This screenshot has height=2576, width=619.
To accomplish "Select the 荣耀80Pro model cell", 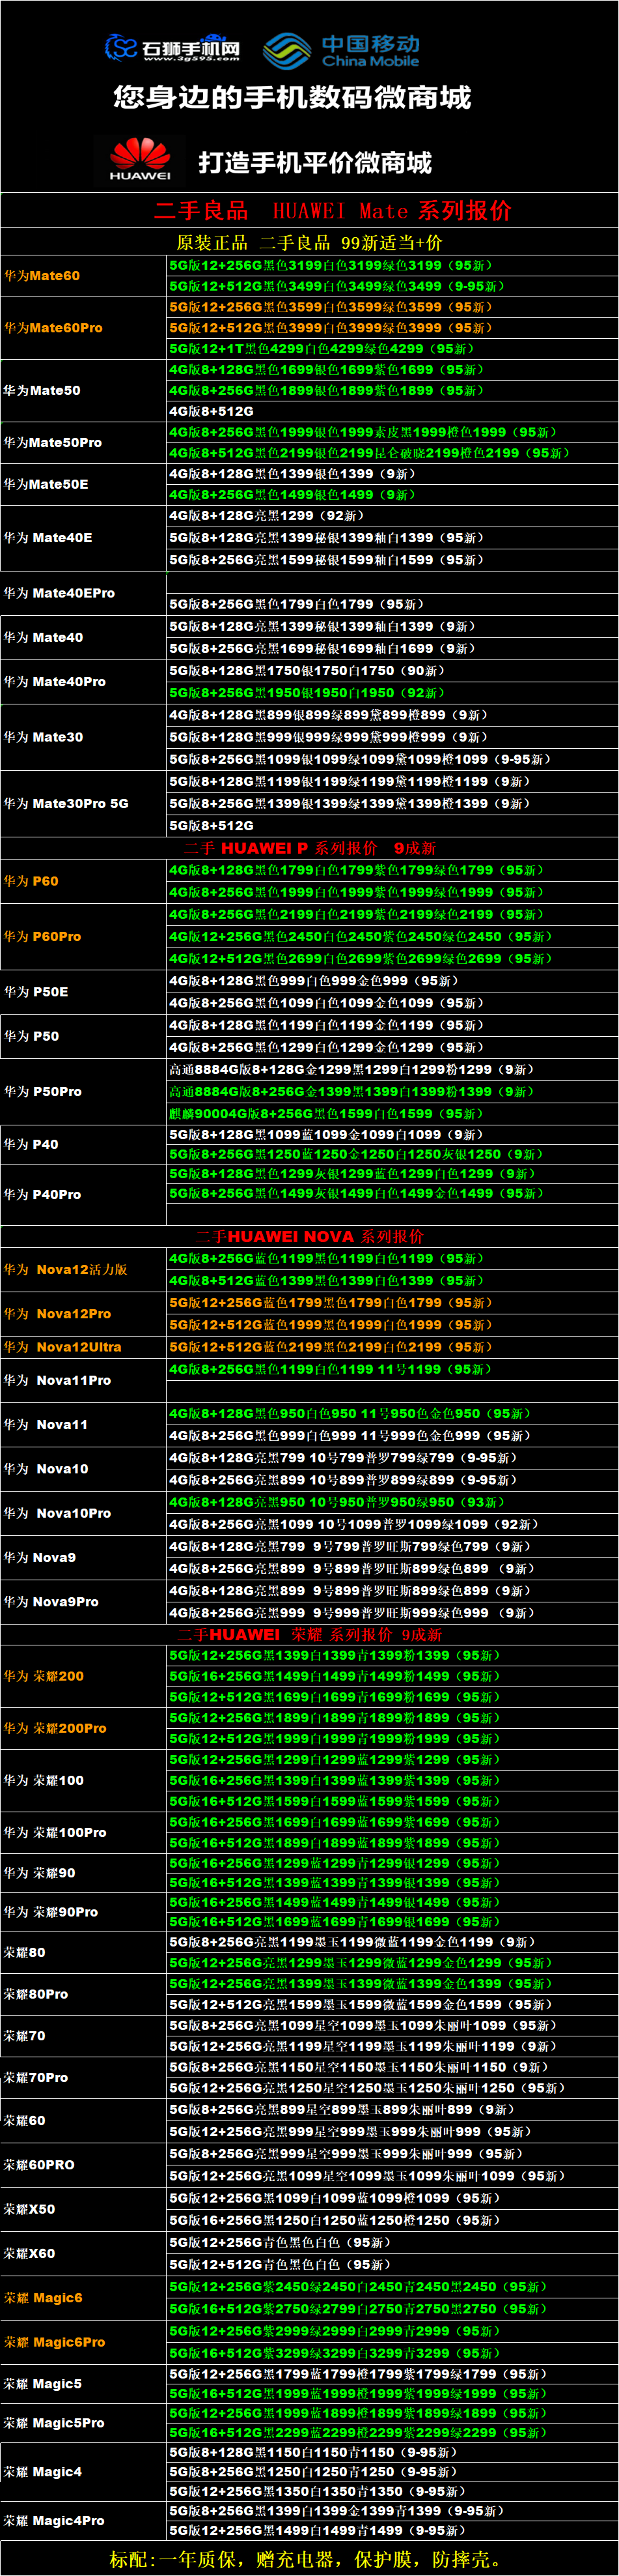I will pyautogui.click(x=83, y=1994).
